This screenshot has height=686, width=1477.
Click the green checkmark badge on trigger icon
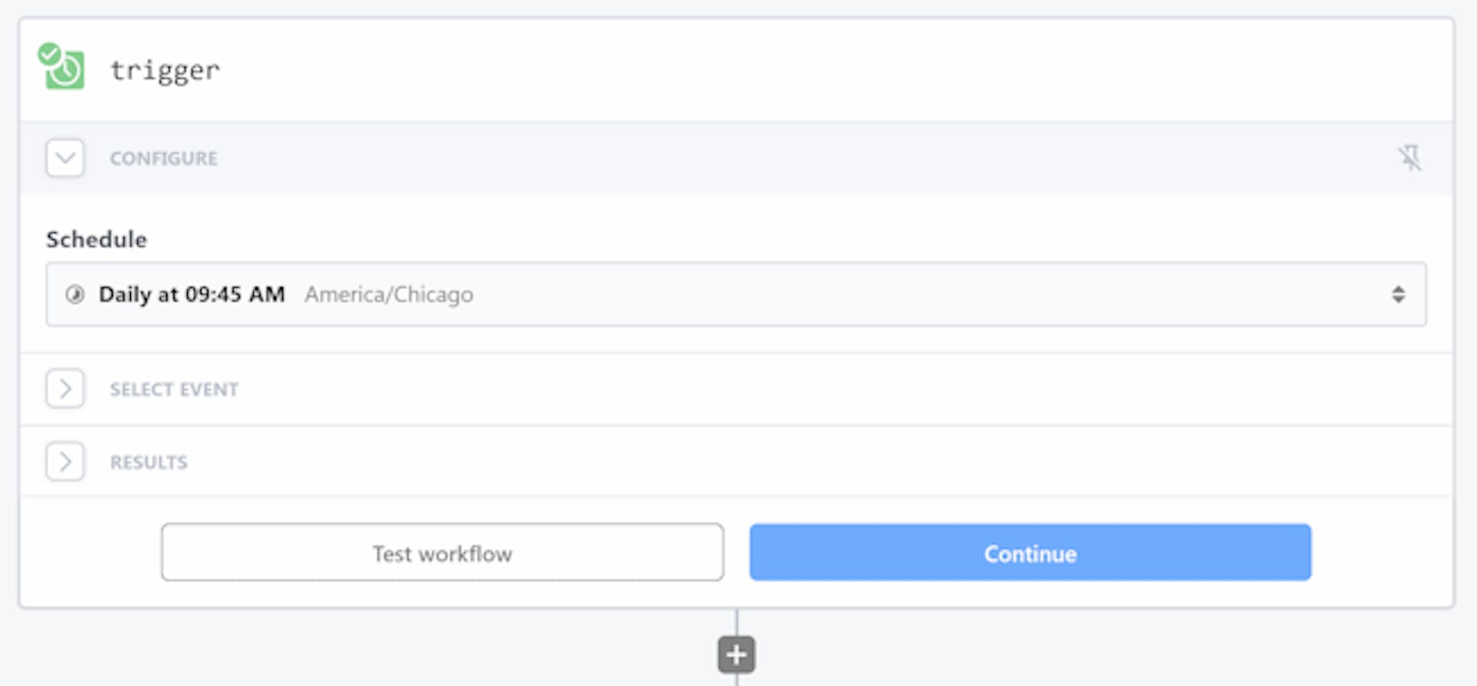coord(49,54)
